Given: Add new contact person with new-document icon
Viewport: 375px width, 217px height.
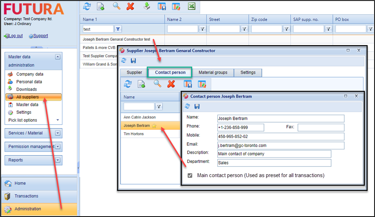Looking at the screenshot, I should click(141, 84).
